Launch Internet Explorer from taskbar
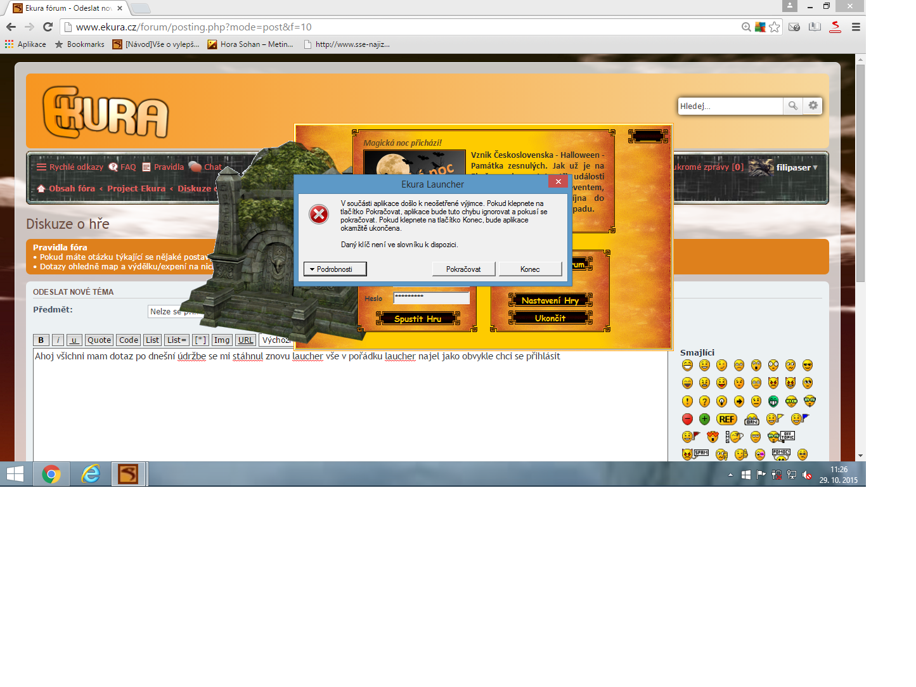 click(x=91, y=474)
